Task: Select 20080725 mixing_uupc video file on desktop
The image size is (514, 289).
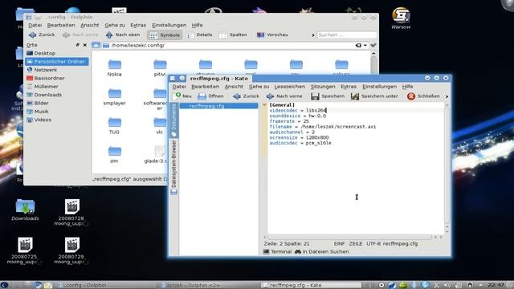Action: click(25, 250)
